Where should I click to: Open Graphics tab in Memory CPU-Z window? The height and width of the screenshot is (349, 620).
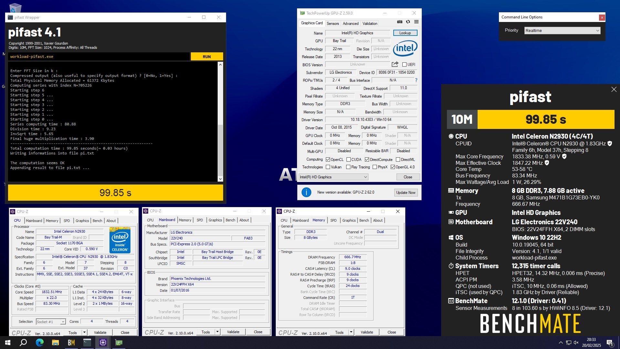pos(349,220)
